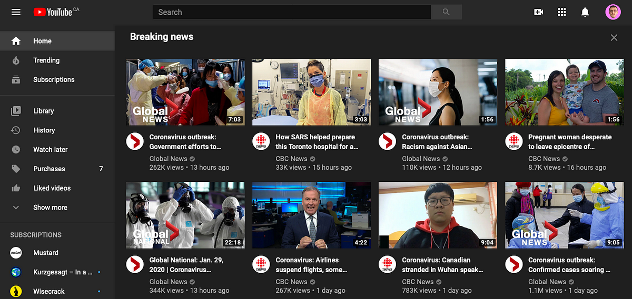The width and height of the screenshot is (632, 299).
Task: Click the YouTube logo
Action: coord(53,12)
